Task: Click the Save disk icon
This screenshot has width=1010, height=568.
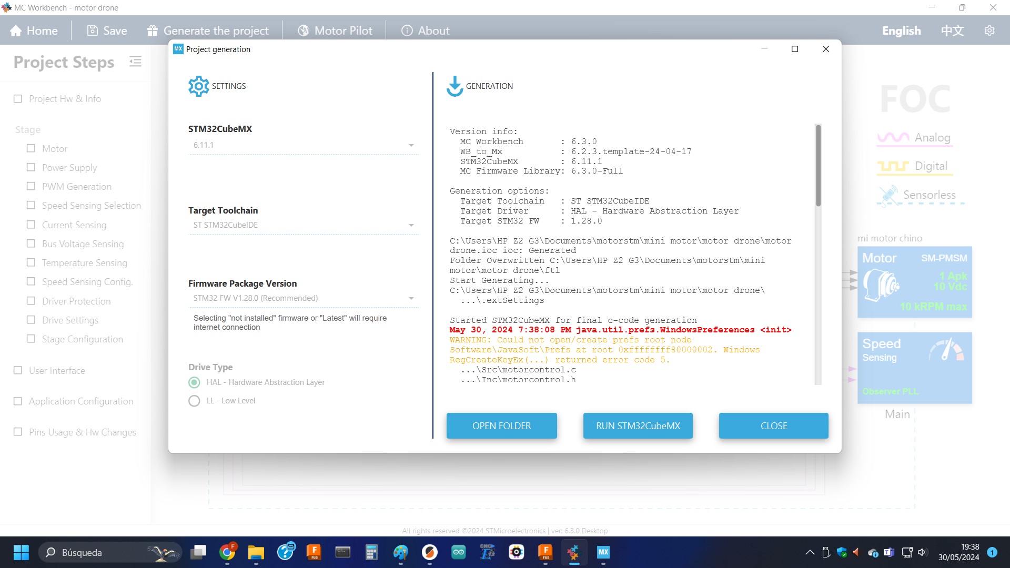Action: 92,31
